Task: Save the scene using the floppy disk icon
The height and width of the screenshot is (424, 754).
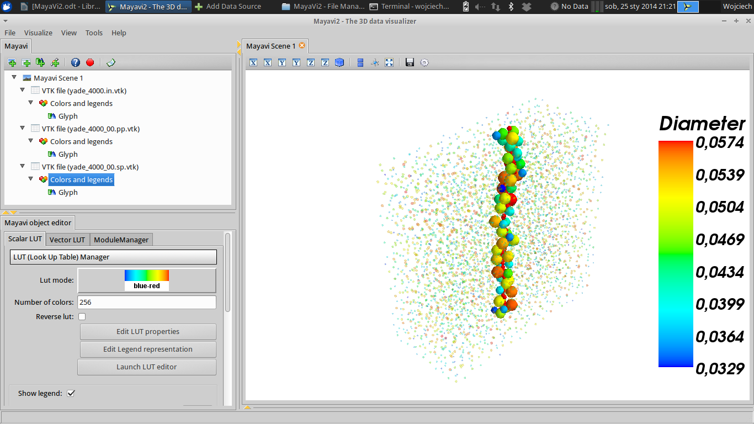Action: (409, 62)
